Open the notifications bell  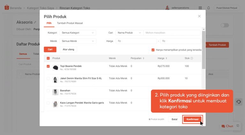tap(209, 8)
